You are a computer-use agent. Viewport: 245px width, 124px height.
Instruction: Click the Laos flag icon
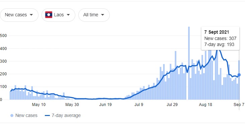[49, 15]
